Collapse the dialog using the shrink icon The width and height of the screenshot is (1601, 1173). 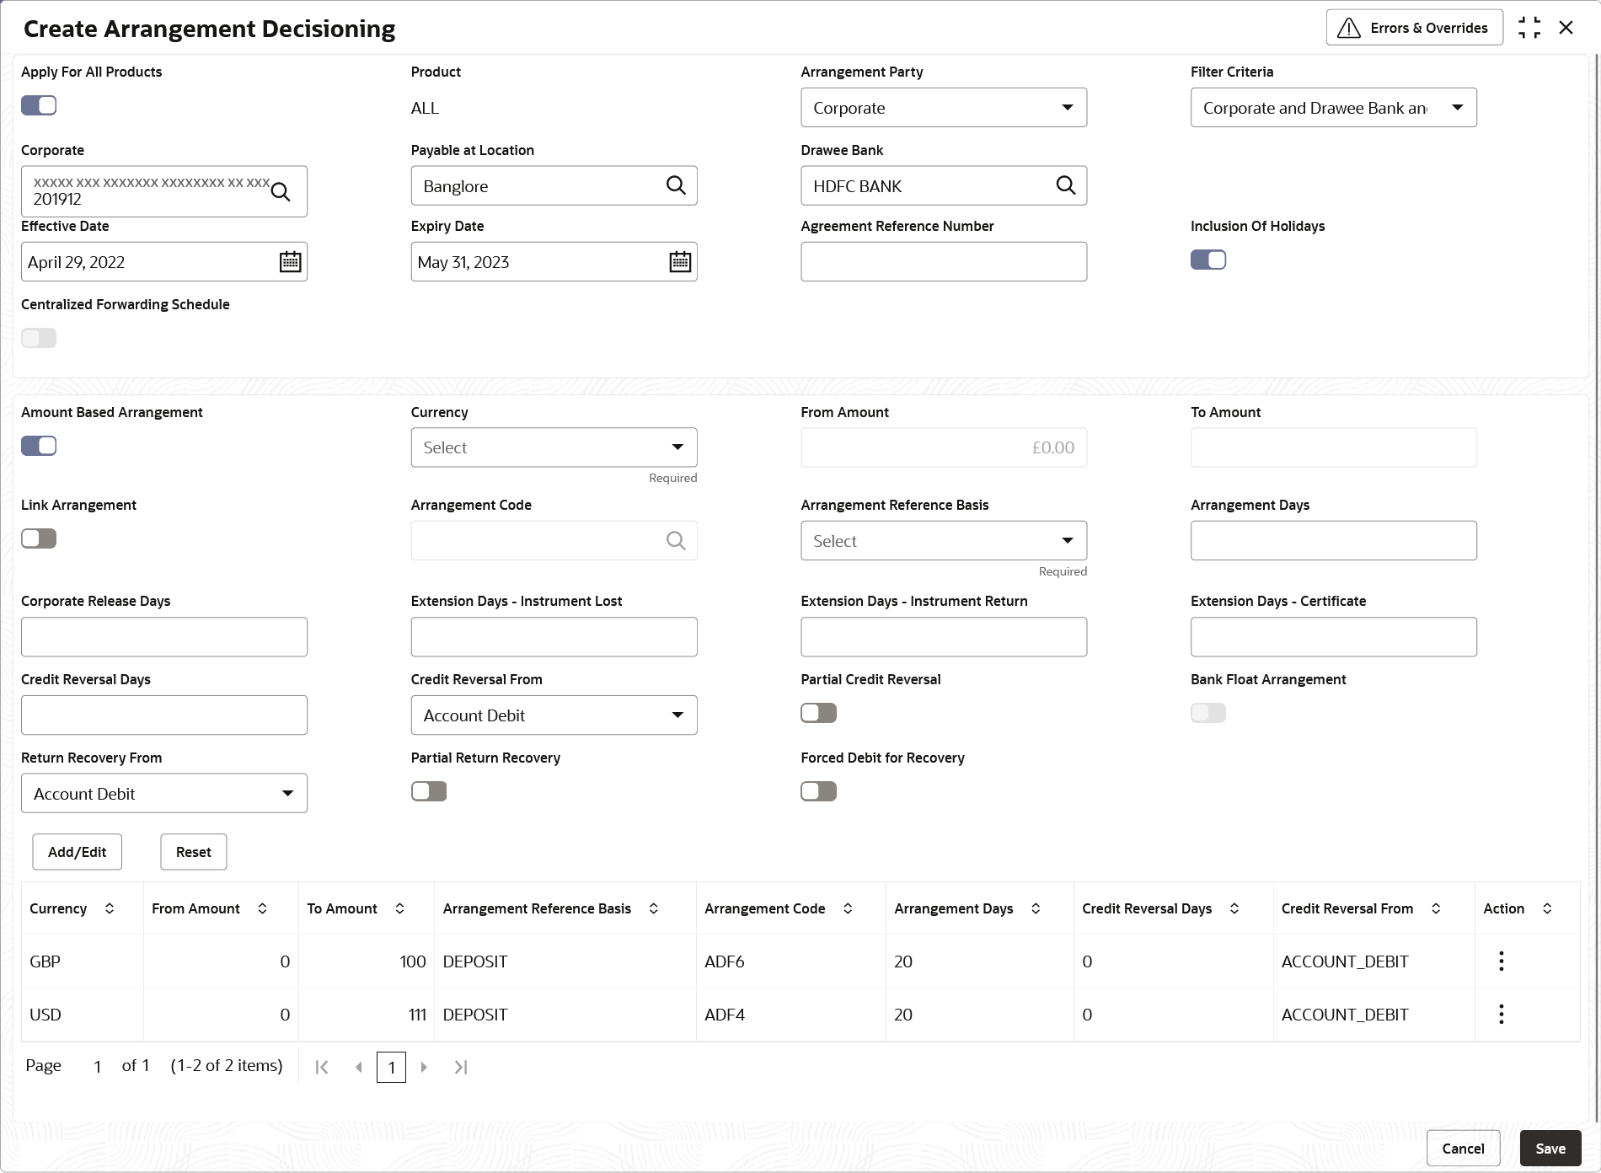click(x=1529, y=28)
